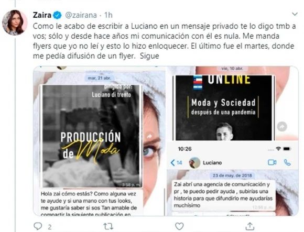
Task: Click Zaira's verified badge
Action: tap(57, 15)
